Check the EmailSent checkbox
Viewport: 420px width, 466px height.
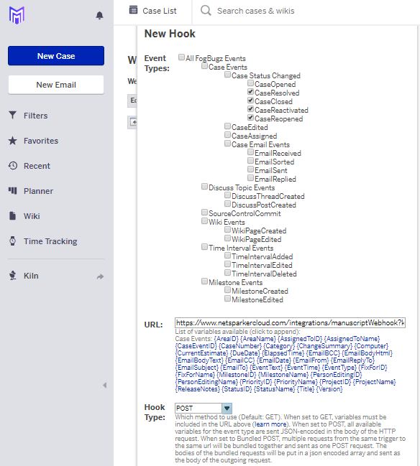pyautogui.click(x=250, y=169)
